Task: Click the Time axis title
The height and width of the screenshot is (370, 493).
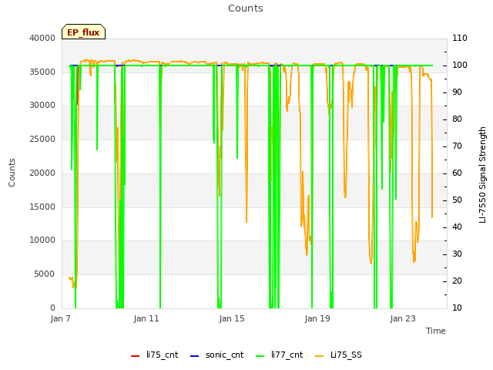Action: pyautogui.click(x=436, y=331)
